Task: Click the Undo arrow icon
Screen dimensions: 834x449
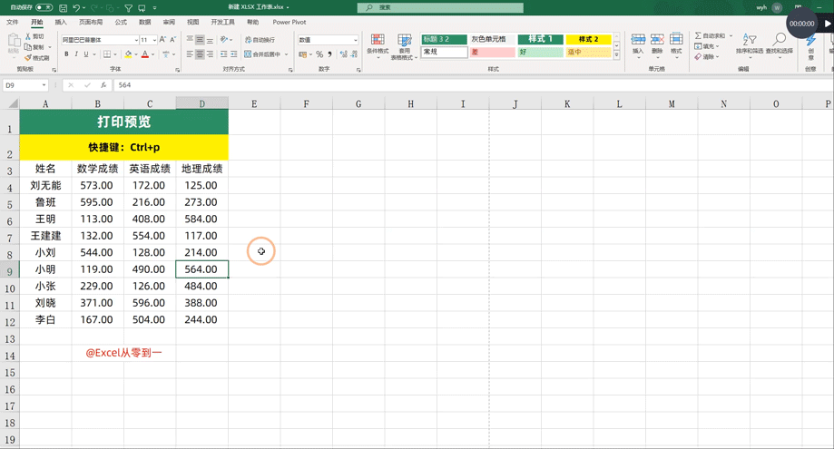Action: point(77,7)
